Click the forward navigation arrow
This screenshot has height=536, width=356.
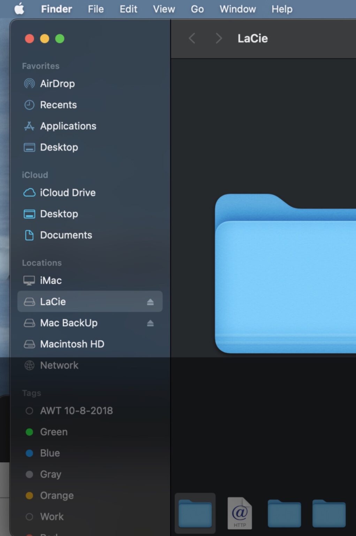point(219,38)
